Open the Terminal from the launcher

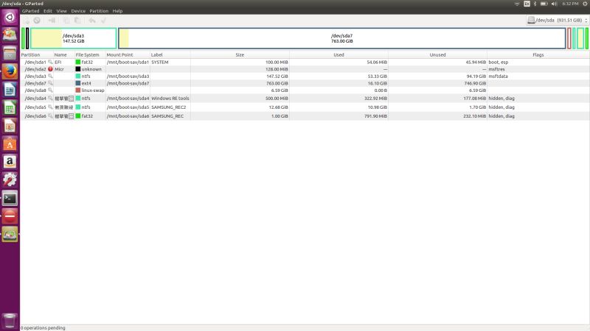[10, 198]
